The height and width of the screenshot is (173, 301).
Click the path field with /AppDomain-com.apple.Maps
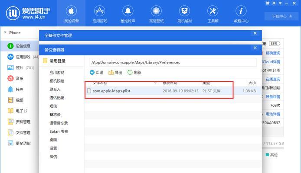coord(173,62)
